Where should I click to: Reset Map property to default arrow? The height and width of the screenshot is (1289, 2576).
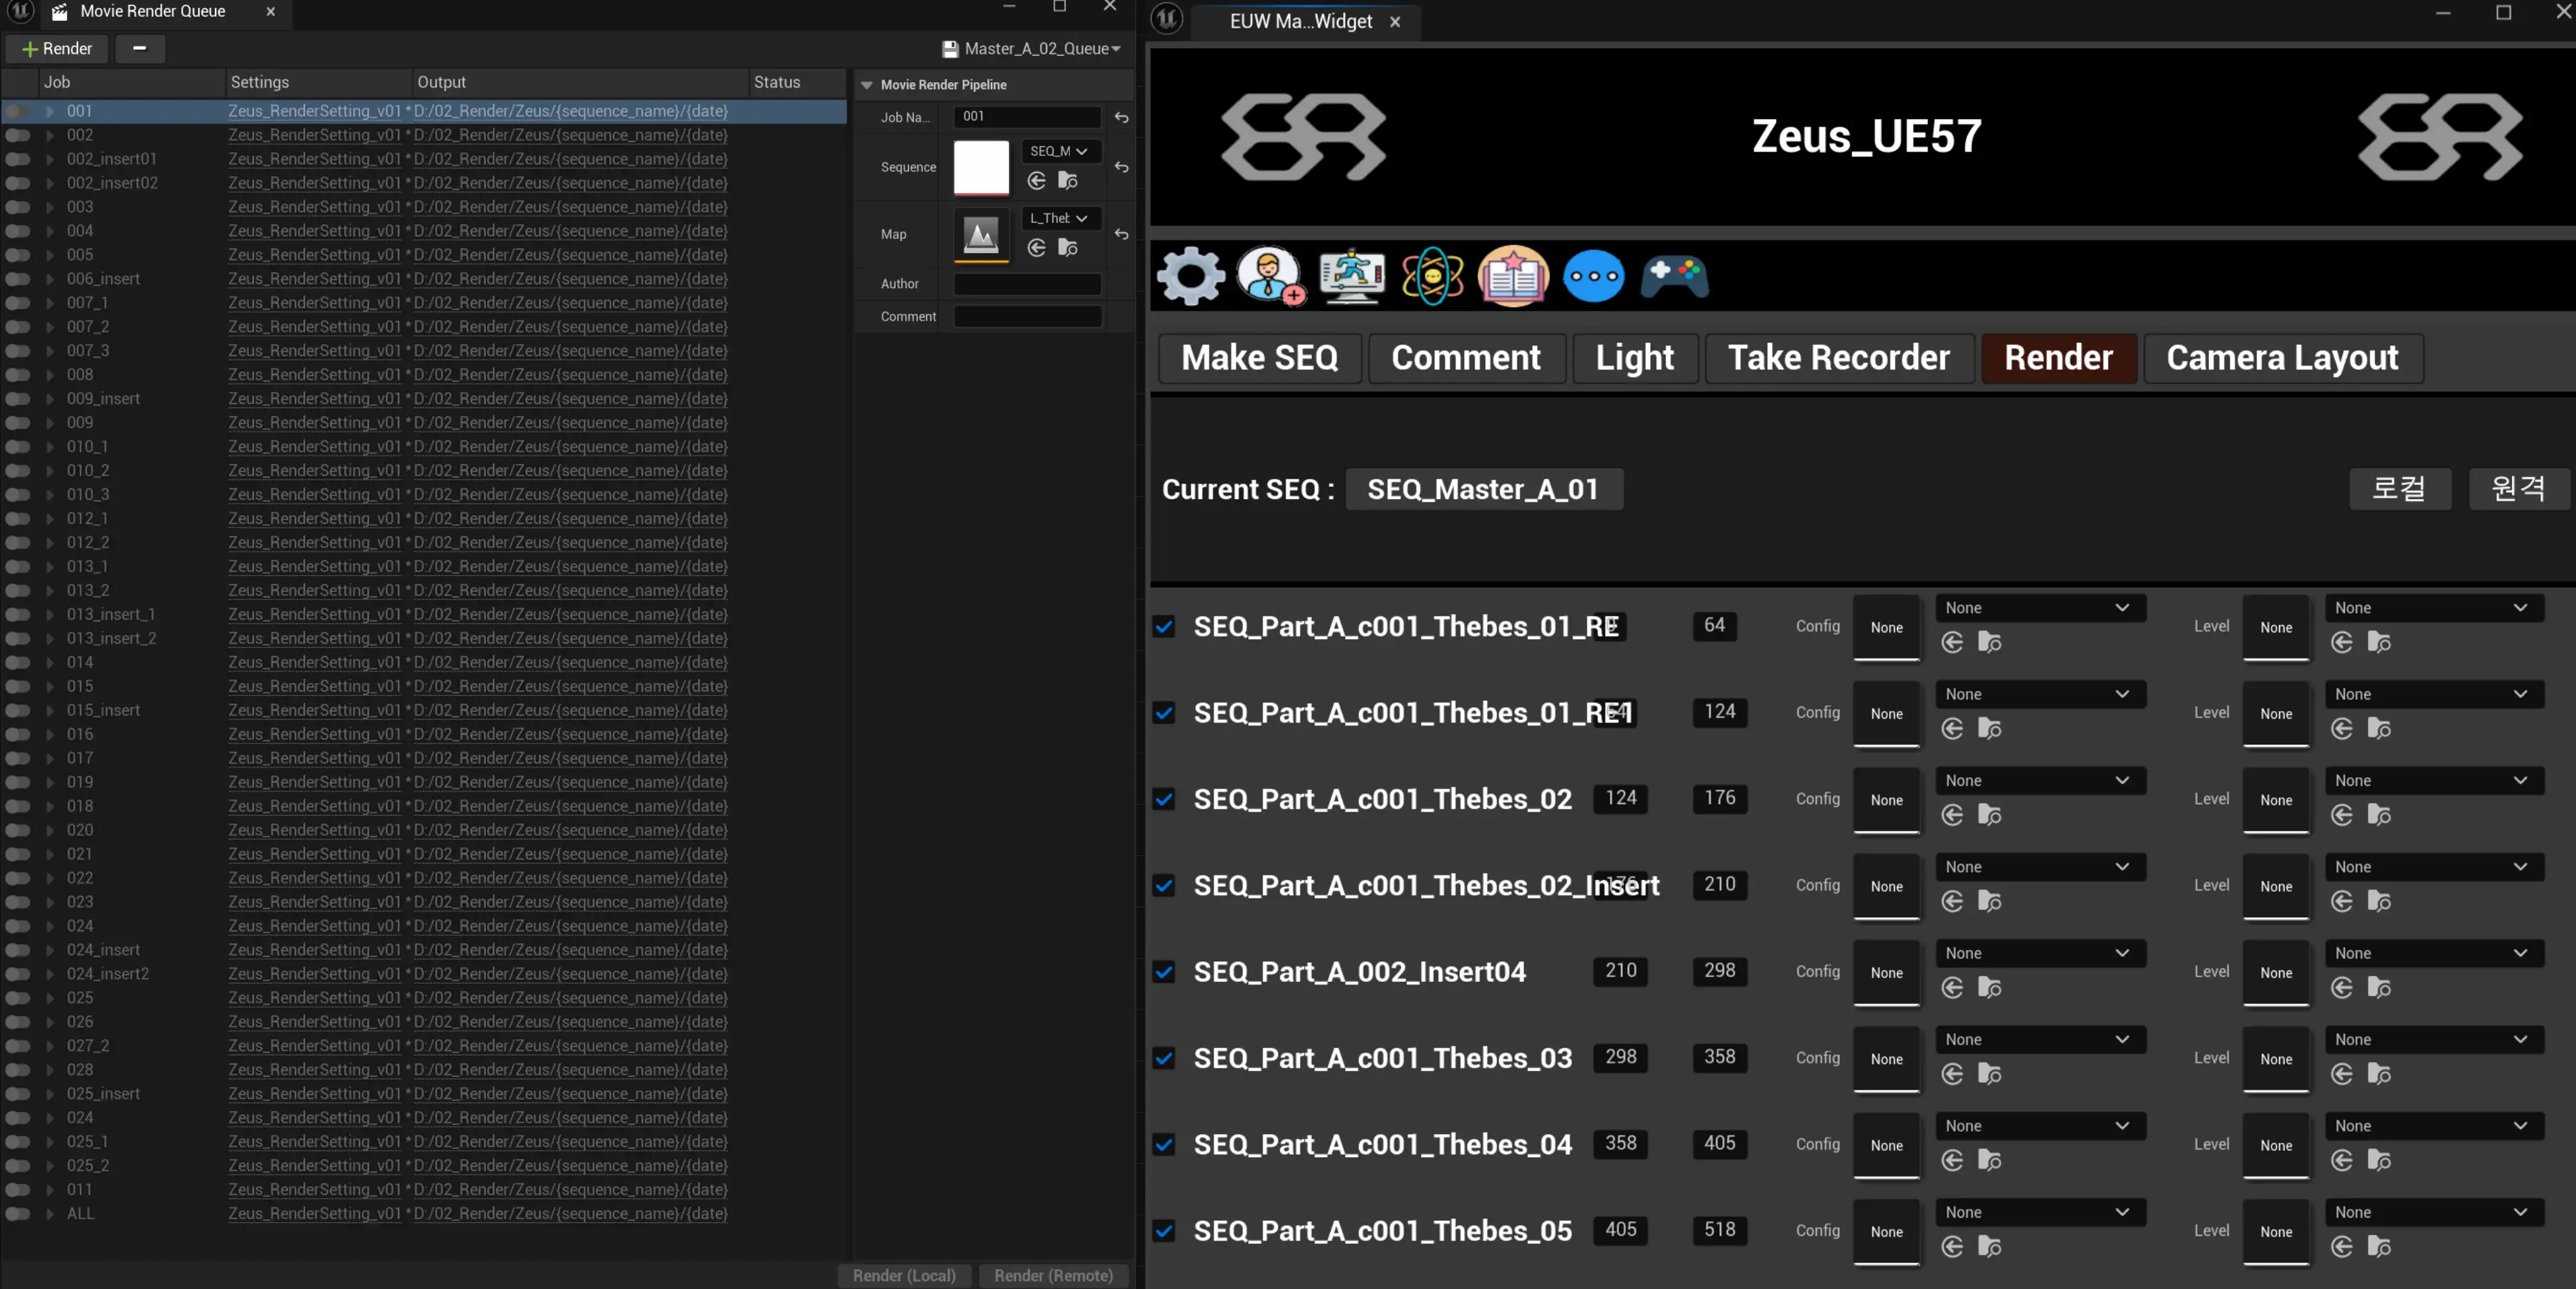pos(1122,234)
